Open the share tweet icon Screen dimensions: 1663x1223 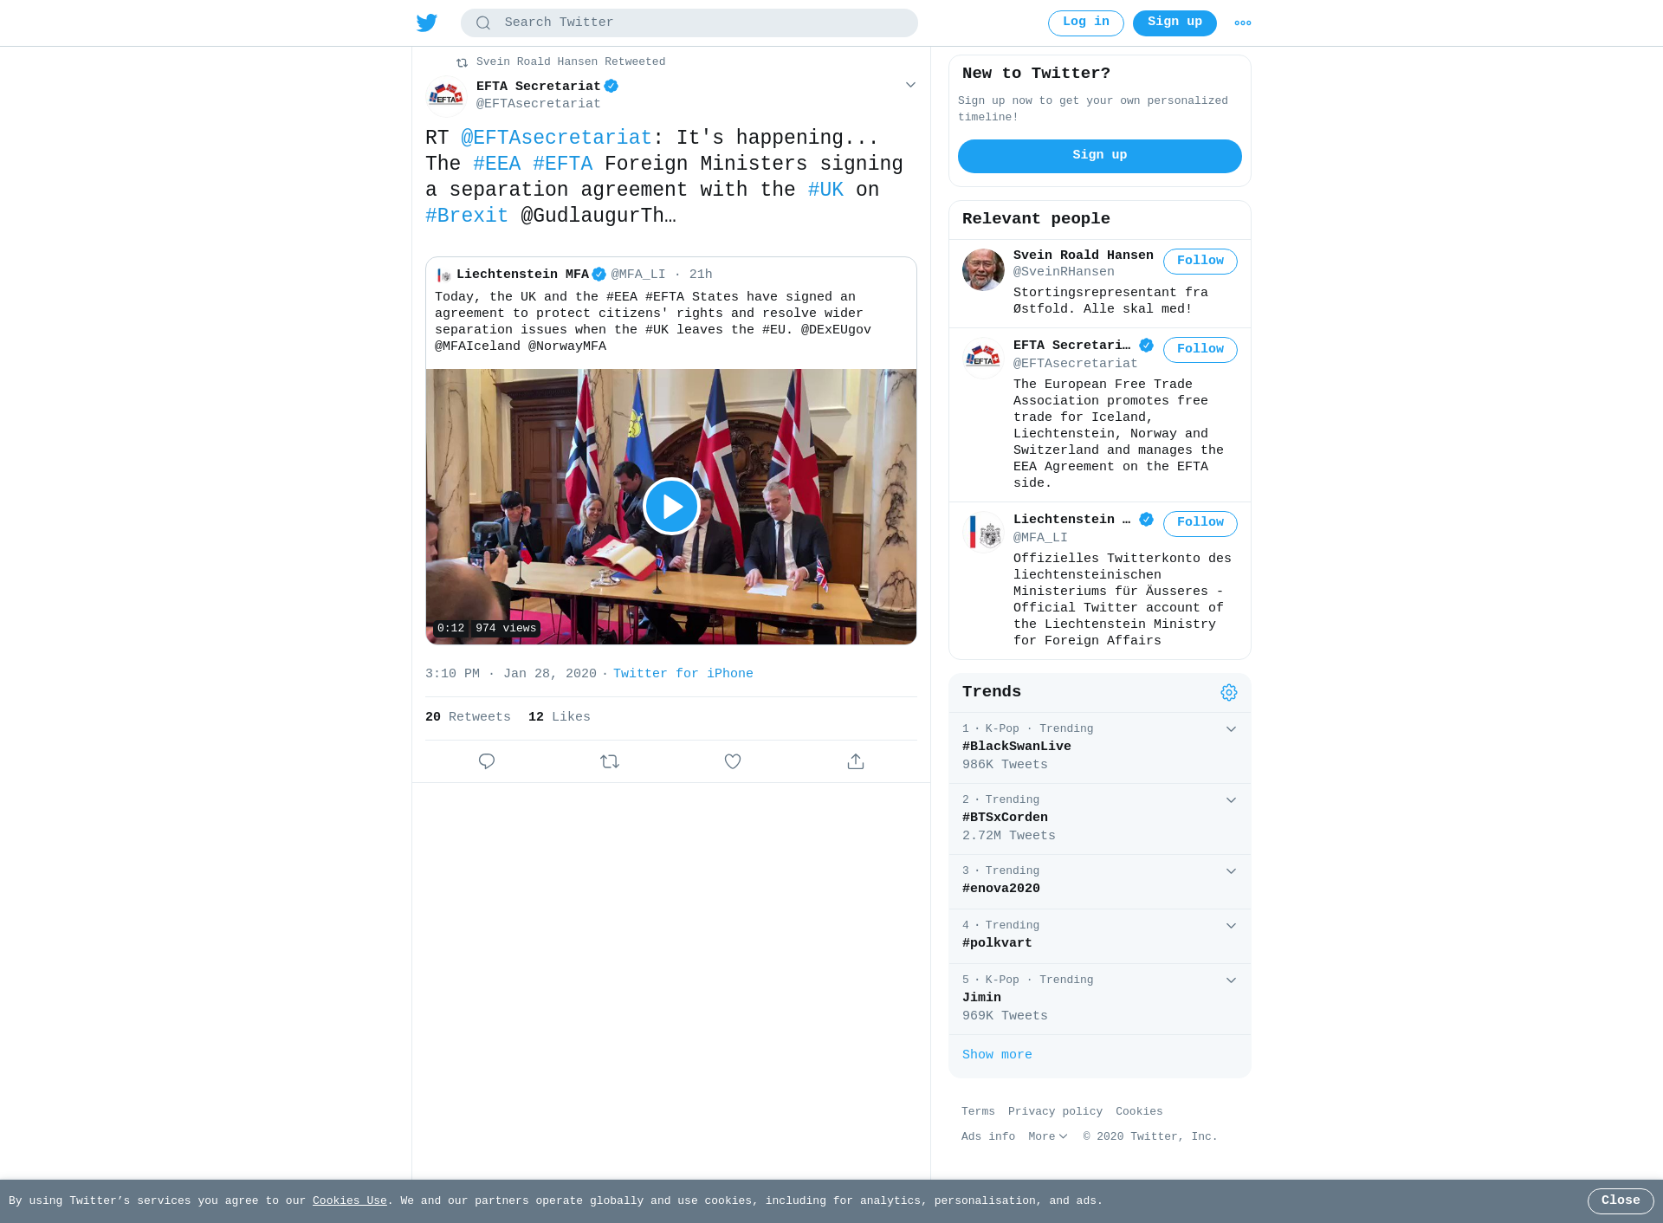[856, 761]
